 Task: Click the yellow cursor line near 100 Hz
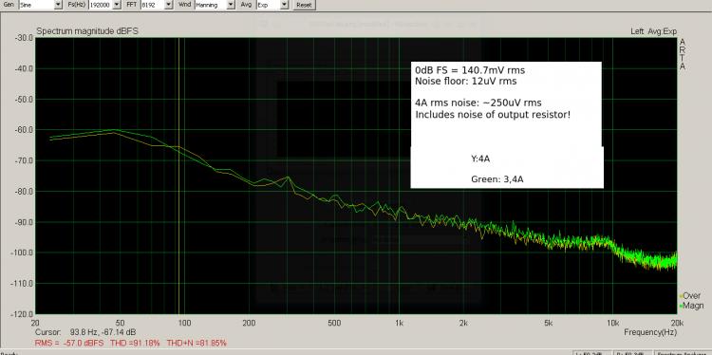(179, 176)
